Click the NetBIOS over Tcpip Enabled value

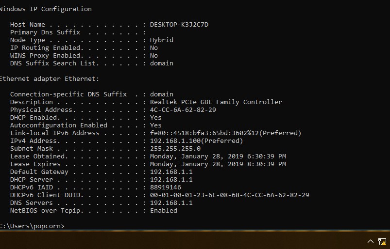point(163,211)
